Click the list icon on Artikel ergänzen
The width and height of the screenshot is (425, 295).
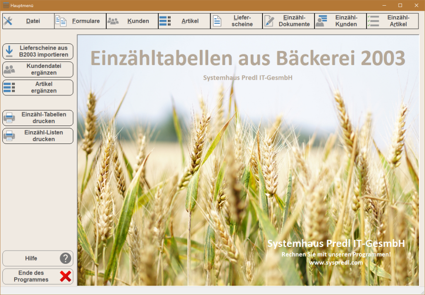coord(9,87)
